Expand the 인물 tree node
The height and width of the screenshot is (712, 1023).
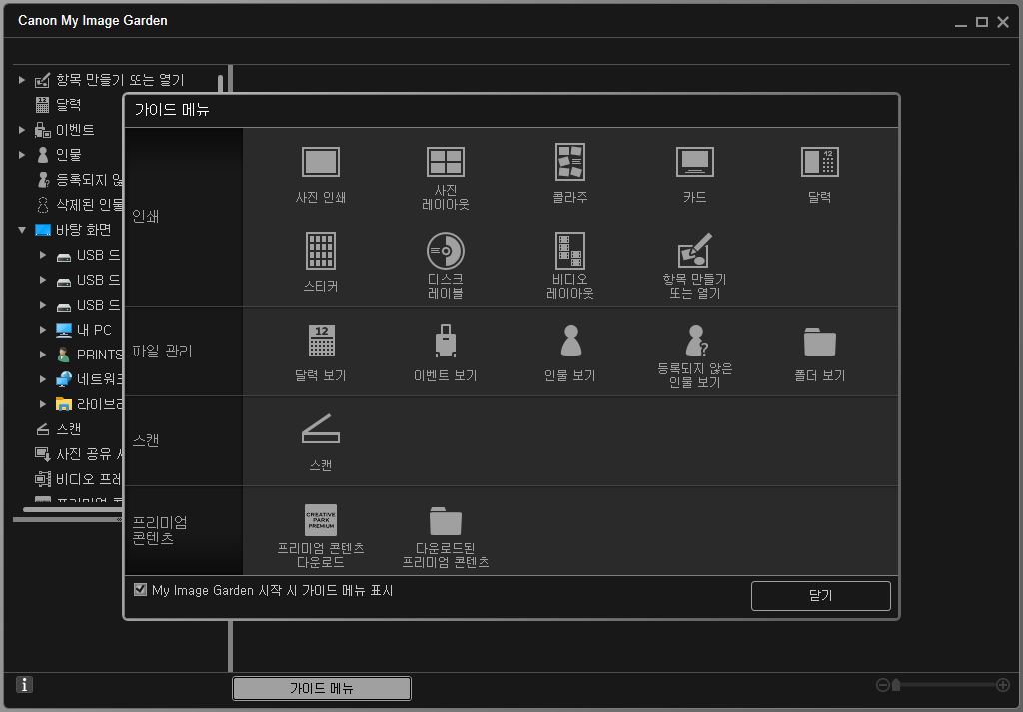click(22, 155)
